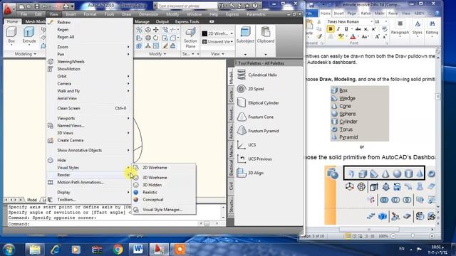Viewport: 456px width, 256px height.
Task: Open Express Tools ribbon tab
Action: (187, 21)
